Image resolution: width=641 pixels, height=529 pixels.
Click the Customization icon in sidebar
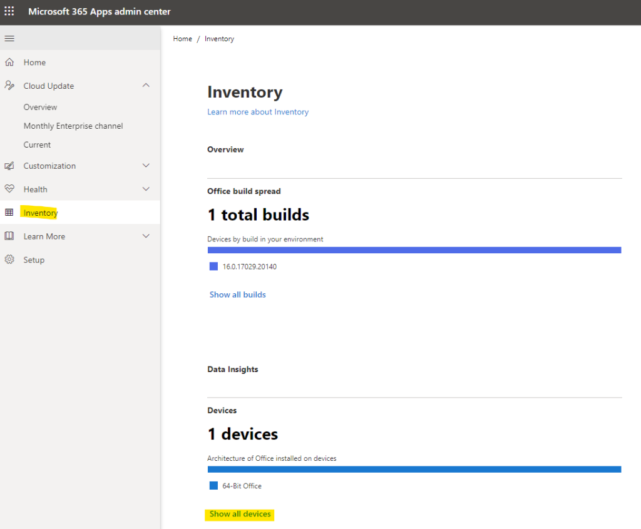(x=9, y=166)
